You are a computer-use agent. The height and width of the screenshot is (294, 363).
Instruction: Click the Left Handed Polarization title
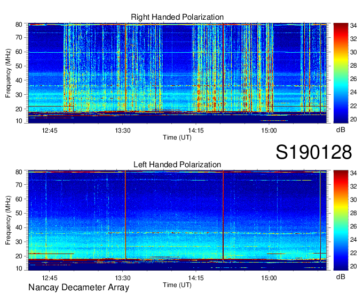177,165
